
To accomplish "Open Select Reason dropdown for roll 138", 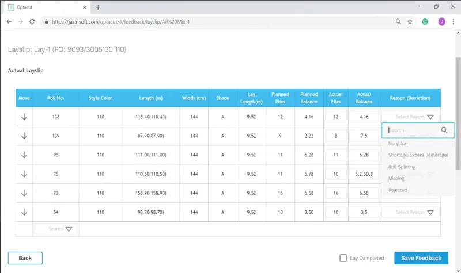I will (410, 117).
